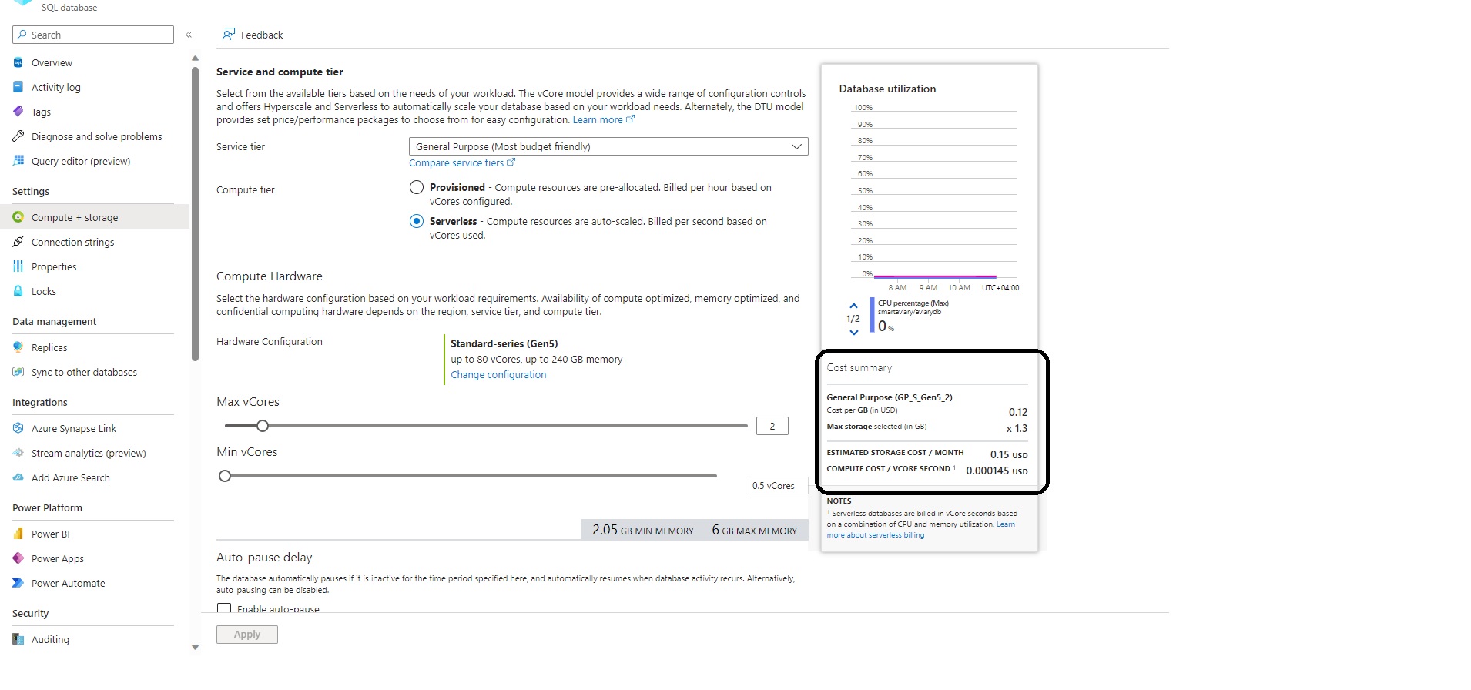Click the Compute + storage icon
This screenshot has width=1471, height=690.
coord(18,217)
